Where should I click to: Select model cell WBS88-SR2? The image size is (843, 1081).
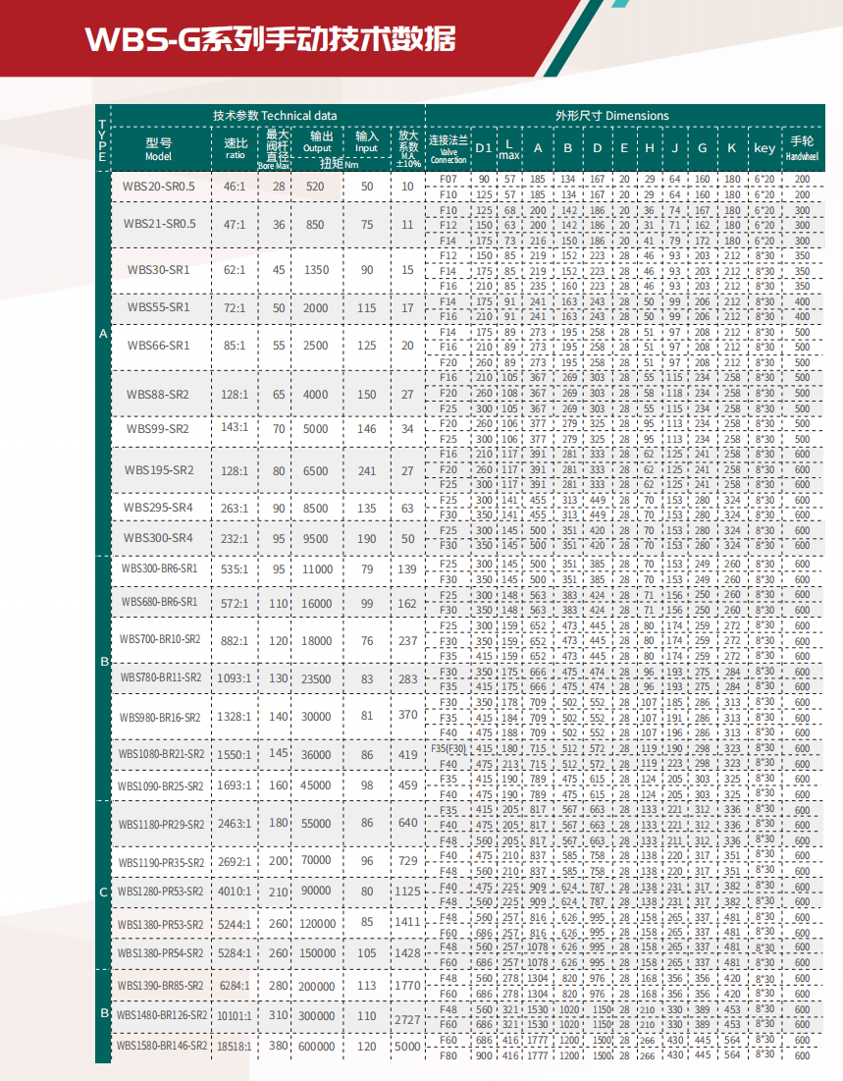point(158,395)
